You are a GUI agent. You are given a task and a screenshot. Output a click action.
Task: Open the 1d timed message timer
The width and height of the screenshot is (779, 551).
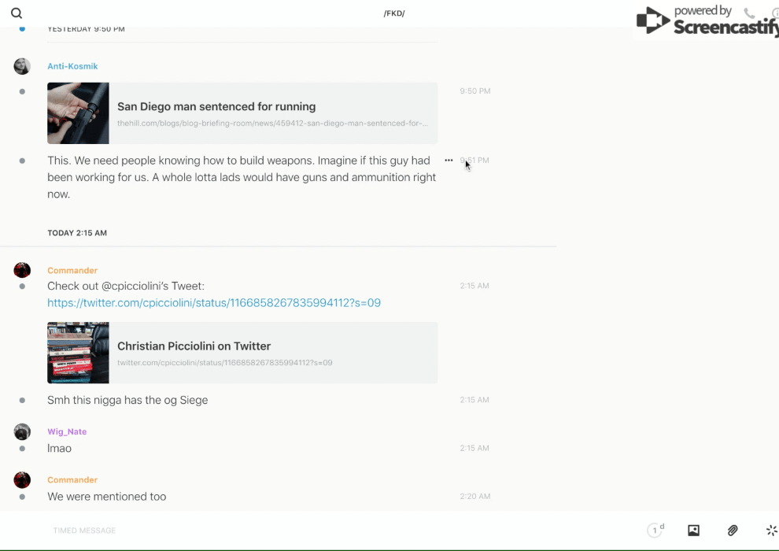click(x=655, y=531)
